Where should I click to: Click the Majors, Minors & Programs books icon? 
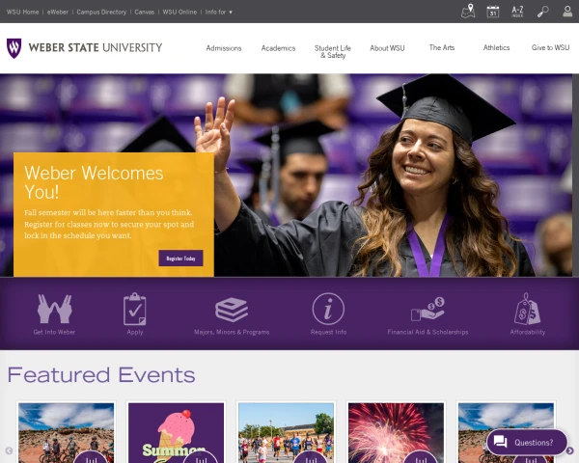(232, 310)
